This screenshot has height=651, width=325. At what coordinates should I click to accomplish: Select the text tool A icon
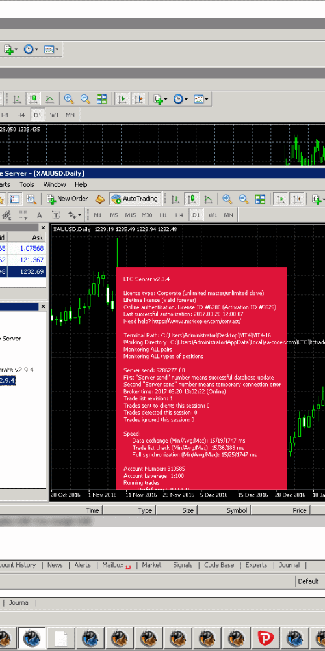tap(40, 215)
